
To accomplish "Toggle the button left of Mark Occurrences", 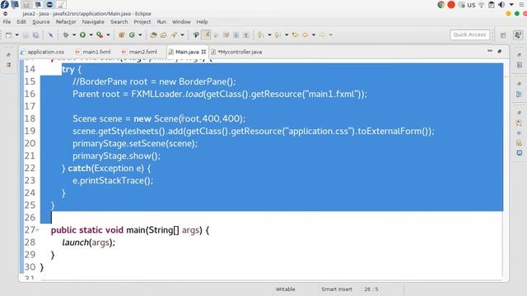I will tap(196, 35).
